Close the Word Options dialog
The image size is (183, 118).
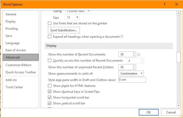(177, 4)
